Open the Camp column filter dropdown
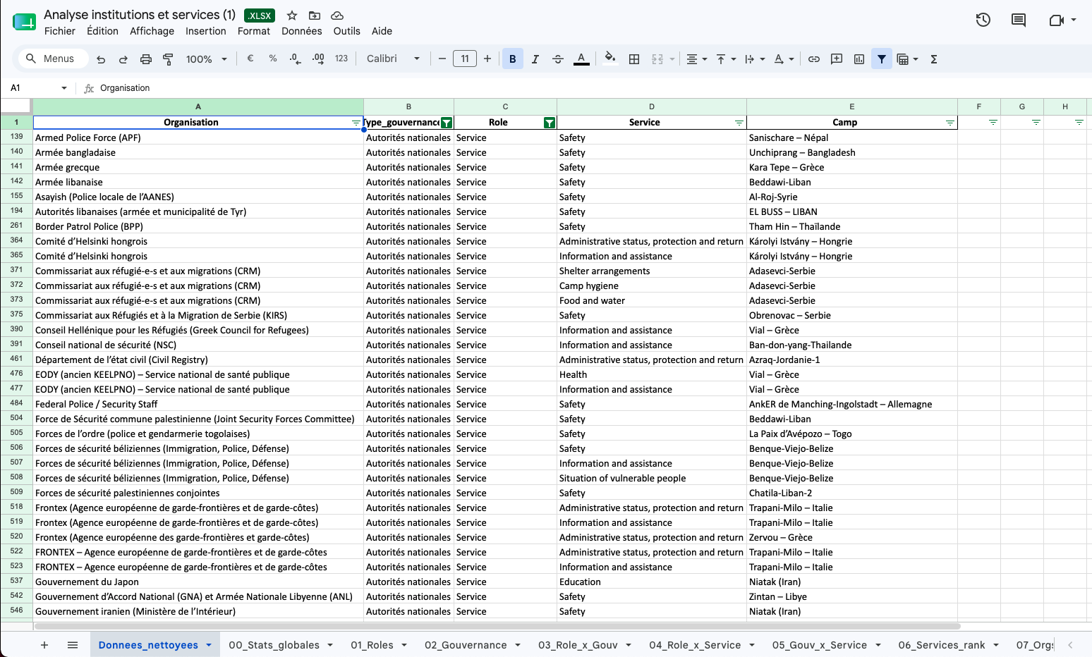The width and height of the screenshot is (1092, 657). [x=950, y=123]
